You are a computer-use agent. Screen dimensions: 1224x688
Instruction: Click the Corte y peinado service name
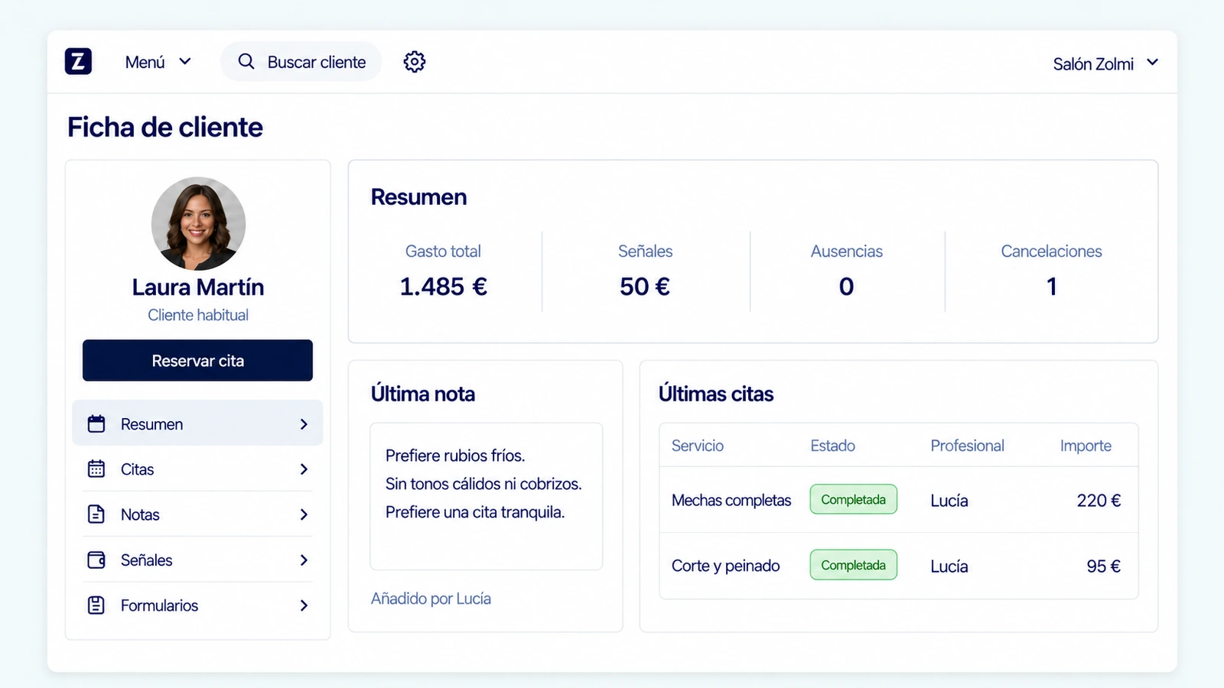725,566
